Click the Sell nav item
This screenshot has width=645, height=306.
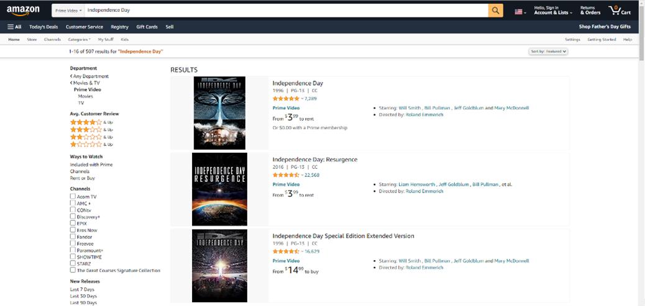pos(170,27)
